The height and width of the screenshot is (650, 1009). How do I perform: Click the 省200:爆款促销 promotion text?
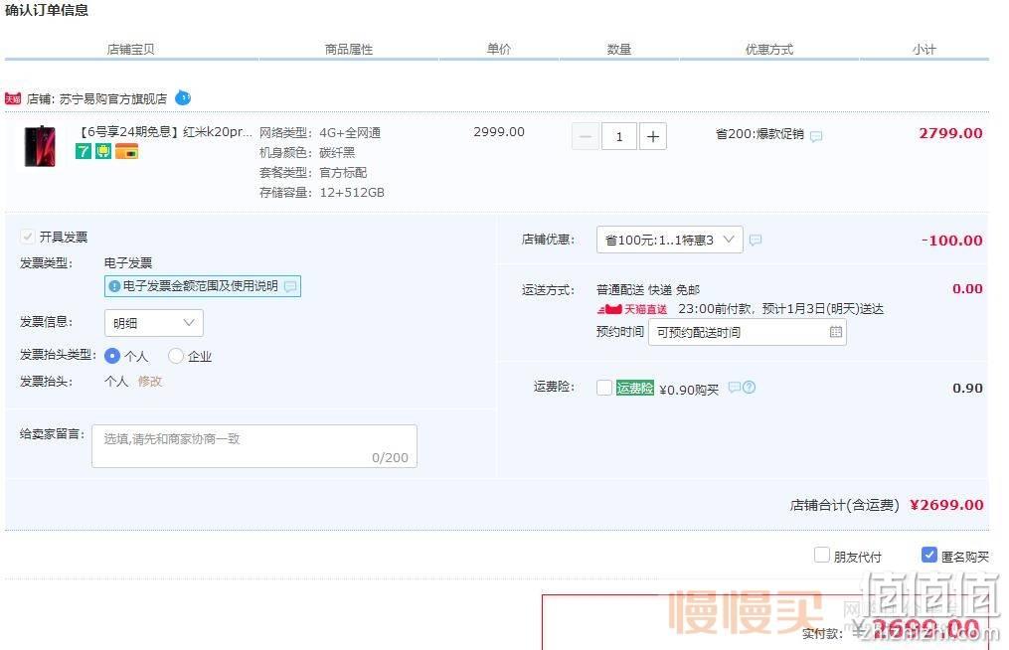759,134
